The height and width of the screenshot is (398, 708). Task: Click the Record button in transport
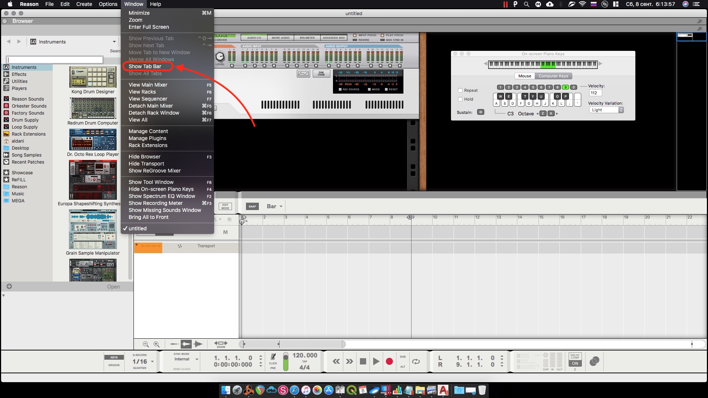[x=389, y=362]
